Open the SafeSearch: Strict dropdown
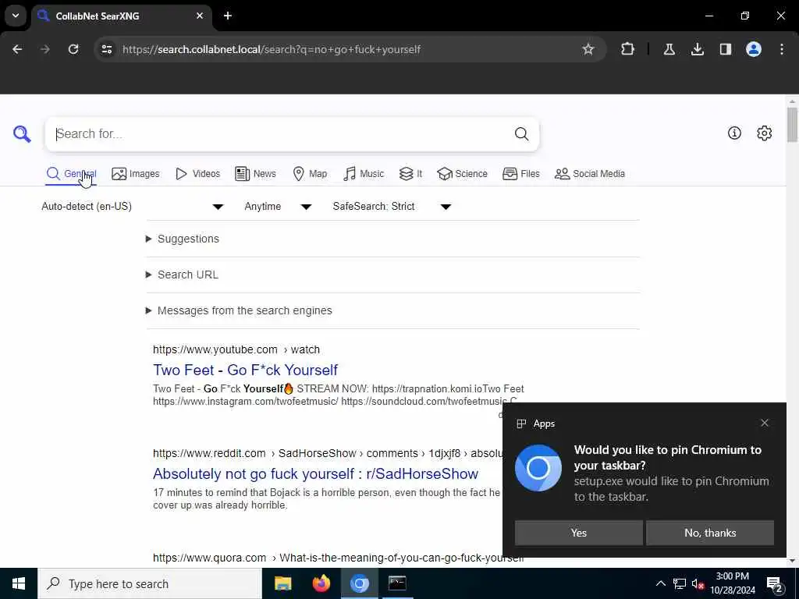Screen dimensions: 799x599 pos(392,206)
